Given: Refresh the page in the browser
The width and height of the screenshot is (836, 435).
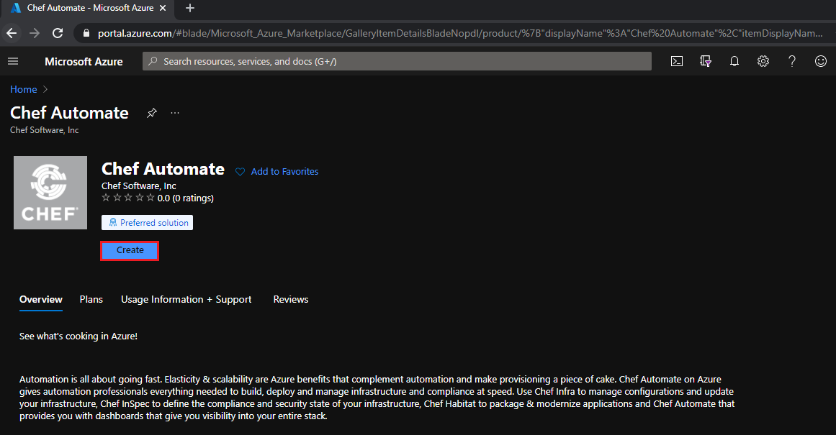Looking at the screenshot, I should coord(58,33).
